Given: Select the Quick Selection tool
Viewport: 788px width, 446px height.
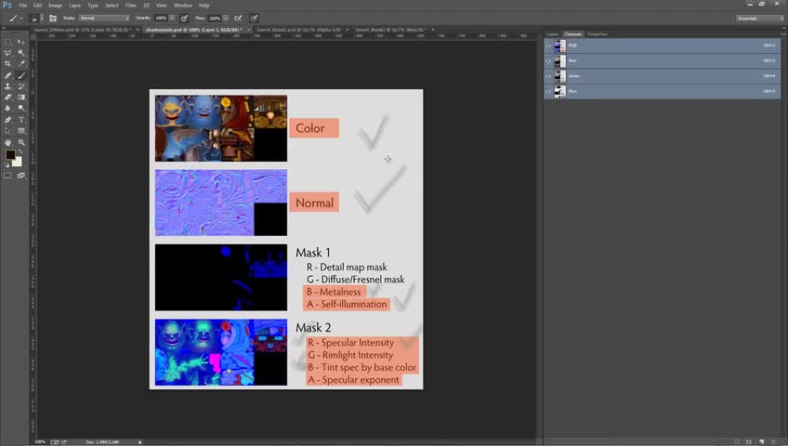Looking at the screenshot, I should point(21,53).
